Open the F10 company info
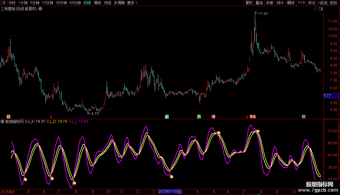 (x=301, y=3)
